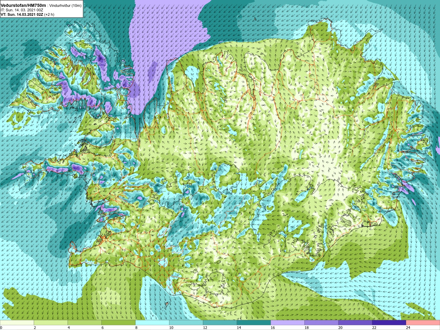
Task: Select the 'VT: Sun. 14.03.2021 02Z' line
Action: coord(22,14)
